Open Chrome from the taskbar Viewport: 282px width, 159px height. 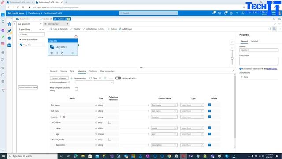pos(169,156)
